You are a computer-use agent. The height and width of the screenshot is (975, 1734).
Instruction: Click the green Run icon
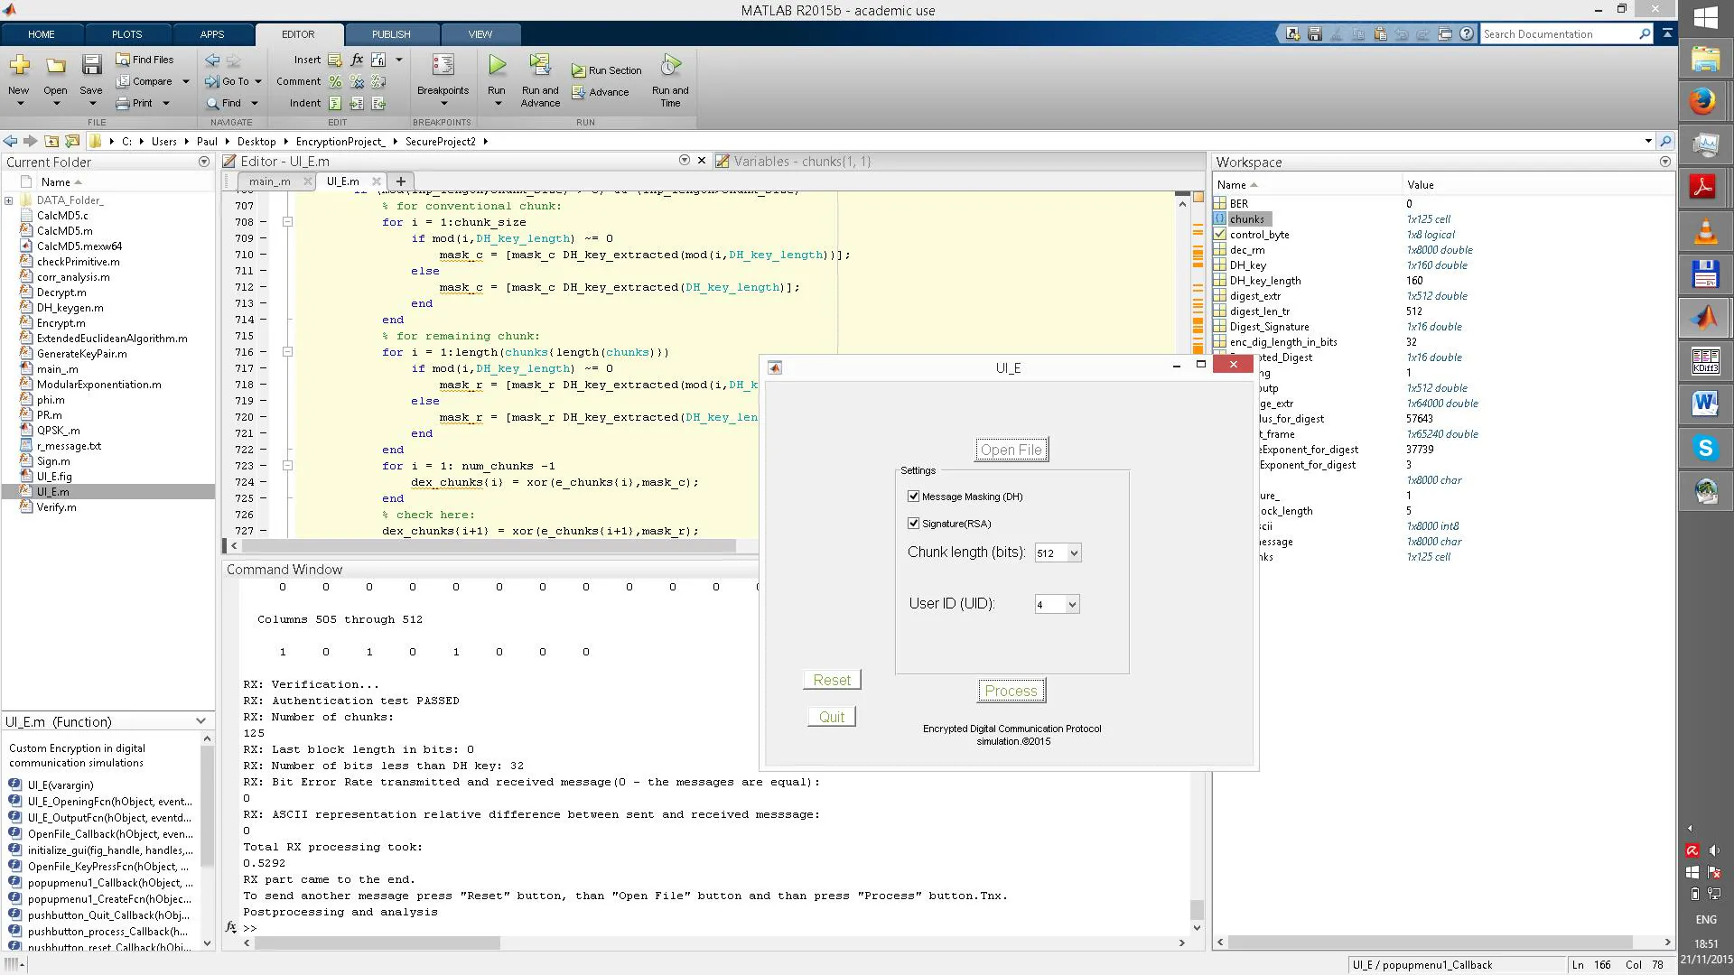(497, 65)
